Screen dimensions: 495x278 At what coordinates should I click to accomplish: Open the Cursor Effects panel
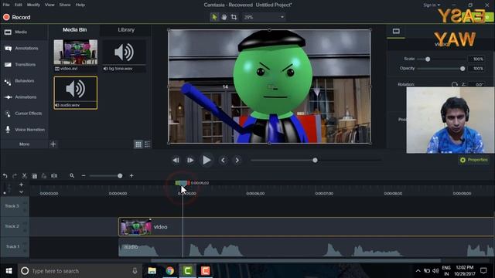[x=24, y=114]
